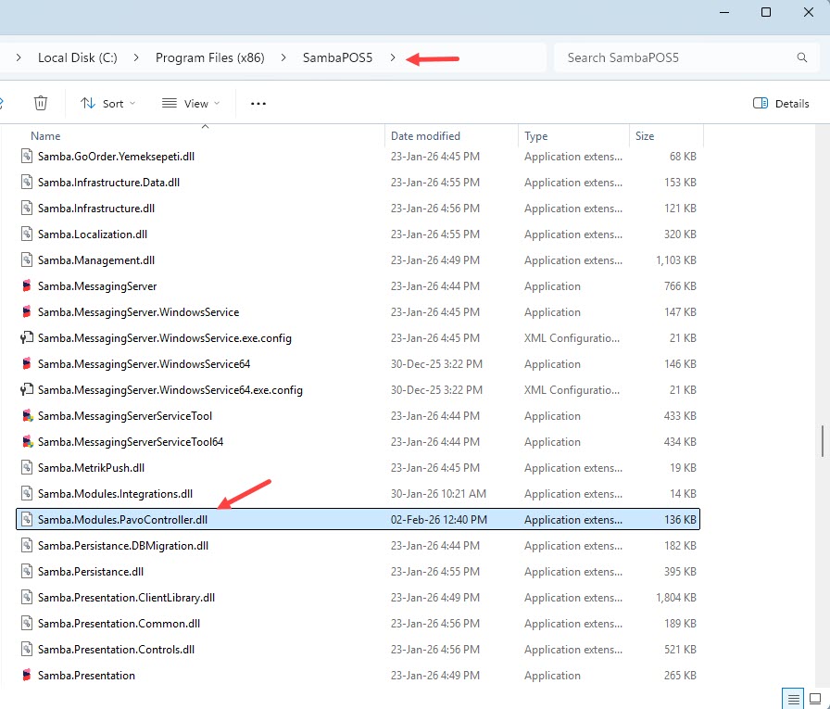The width and height of the screenshot is (830, 709).
Task: Click the Delete trash can icon
Action: click(41, 103)
